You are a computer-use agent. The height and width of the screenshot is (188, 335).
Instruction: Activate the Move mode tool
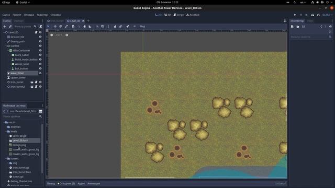pyautogui.click(x=55, y=27)
